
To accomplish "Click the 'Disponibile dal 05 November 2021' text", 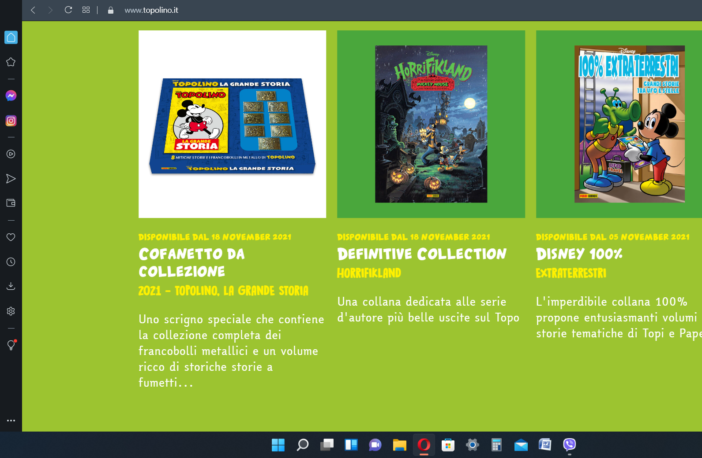I will coord(613,237).
